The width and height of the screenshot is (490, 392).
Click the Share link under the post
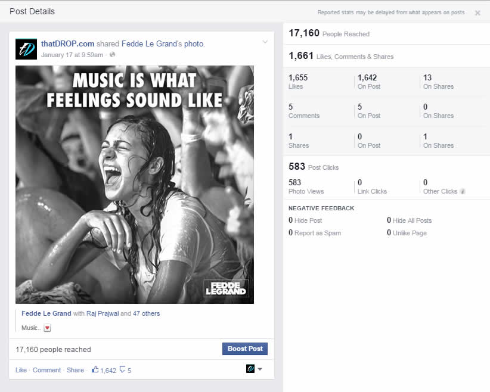75,370
